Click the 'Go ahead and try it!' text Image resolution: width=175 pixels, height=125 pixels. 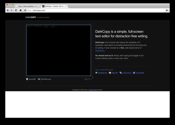pyautogui.click(x=104, y=55)
